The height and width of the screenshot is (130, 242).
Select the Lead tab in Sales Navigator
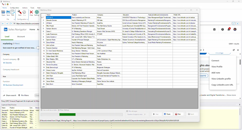click(7, 37)
